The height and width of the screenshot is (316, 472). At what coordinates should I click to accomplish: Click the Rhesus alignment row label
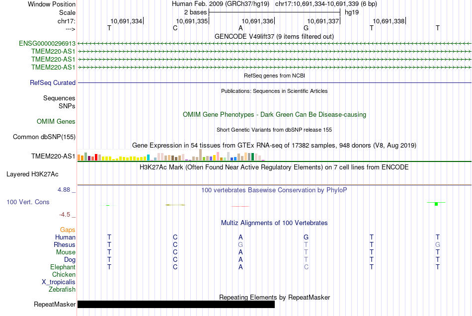click(65, 244)
